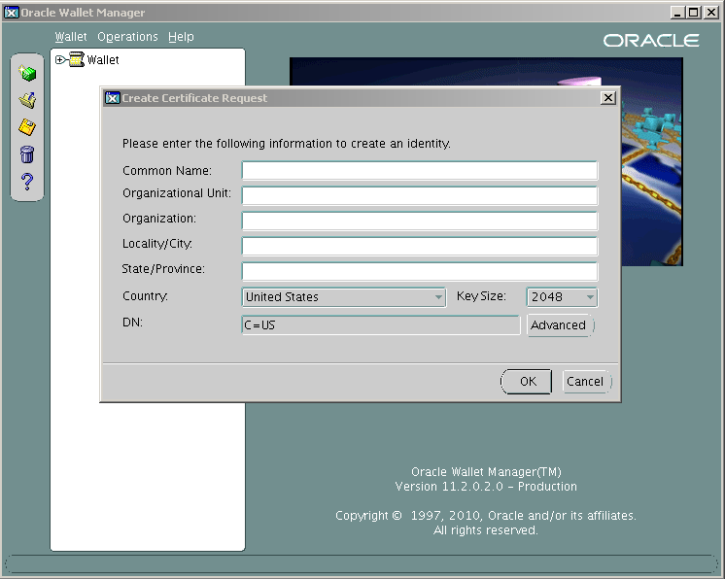Click the ORACLE logo
Image resolution: width=725 pixels, height=579 pixels.
[651, 41]
